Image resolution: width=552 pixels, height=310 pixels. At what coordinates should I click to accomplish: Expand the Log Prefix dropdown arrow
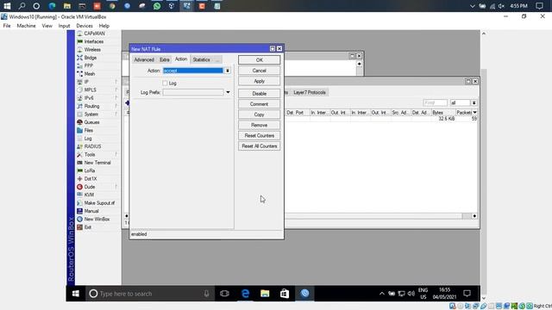(228, 92)
